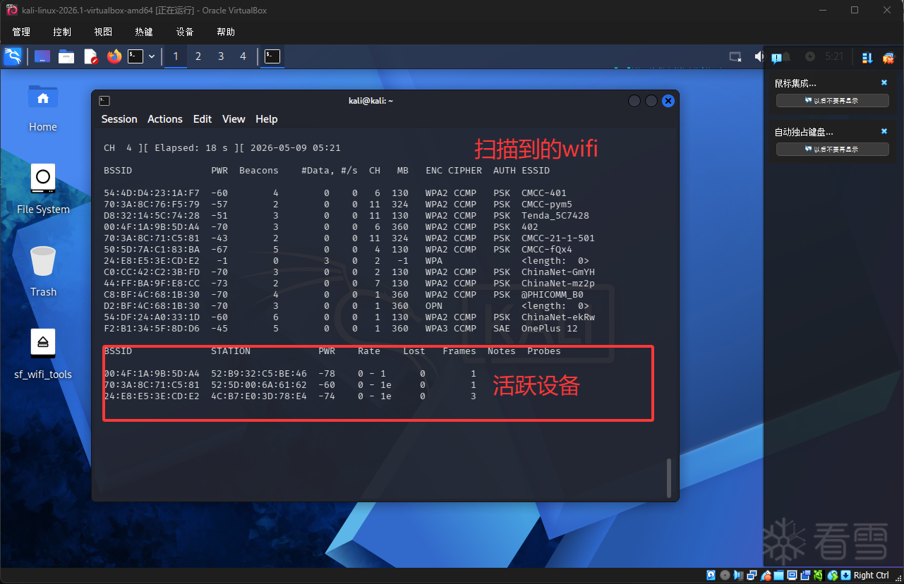Click the OnePlus 12 network name

[x=550, y=329]
